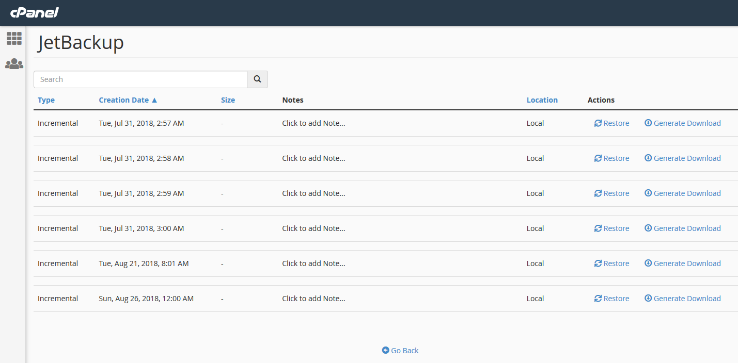Sort by Type column header

(x=46, y=100)
